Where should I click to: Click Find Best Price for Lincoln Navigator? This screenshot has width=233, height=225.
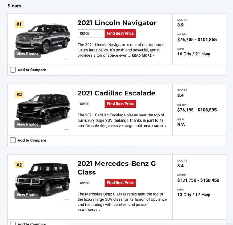120,33
